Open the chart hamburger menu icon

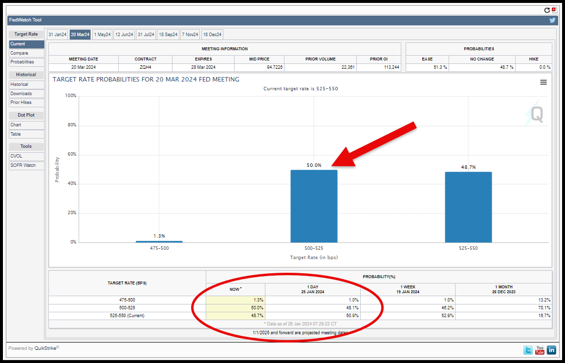[543, 82]
